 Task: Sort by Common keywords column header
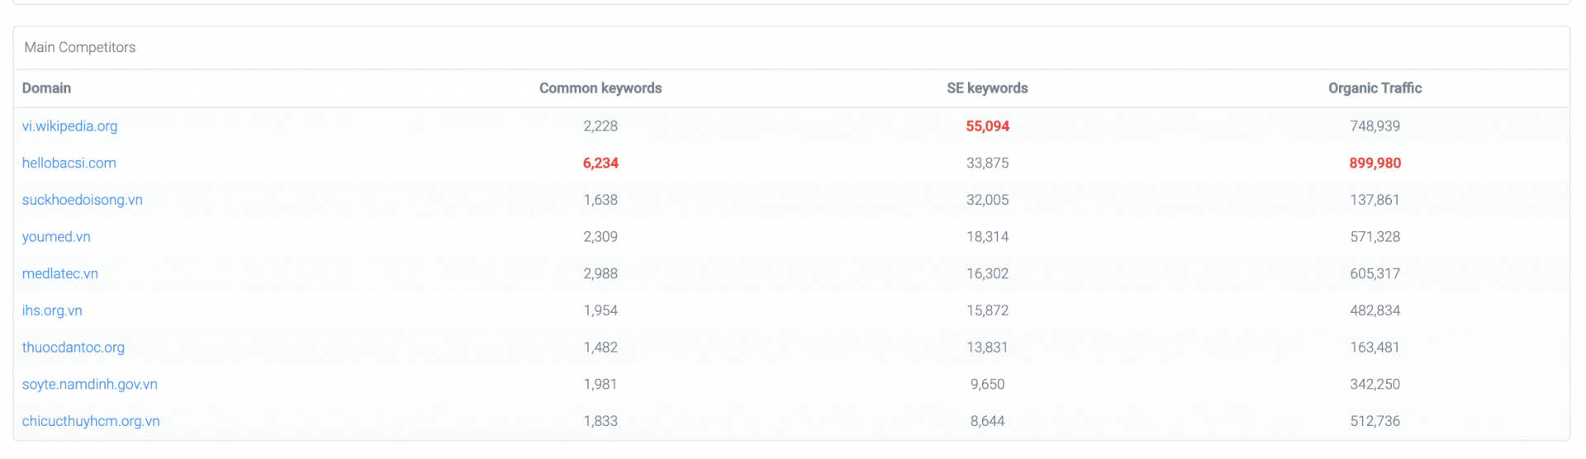click(x=600, y=88)
